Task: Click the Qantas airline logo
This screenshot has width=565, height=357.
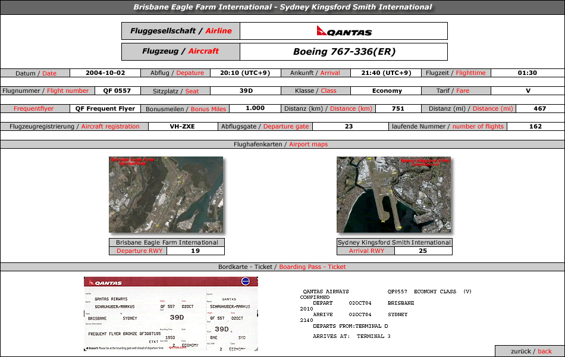Action: [x=344, y=31]
